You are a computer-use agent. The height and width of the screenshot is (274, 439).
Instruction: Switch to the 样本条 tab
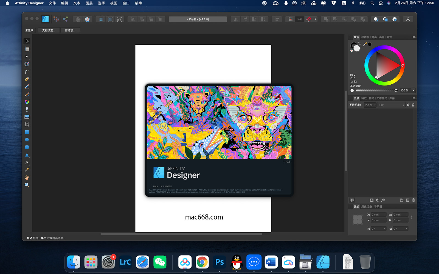tap(365, 37)
